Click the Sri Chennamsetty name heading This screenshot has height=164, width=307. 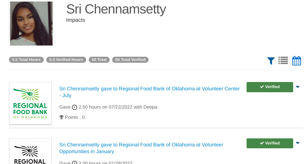click(116, 9)
